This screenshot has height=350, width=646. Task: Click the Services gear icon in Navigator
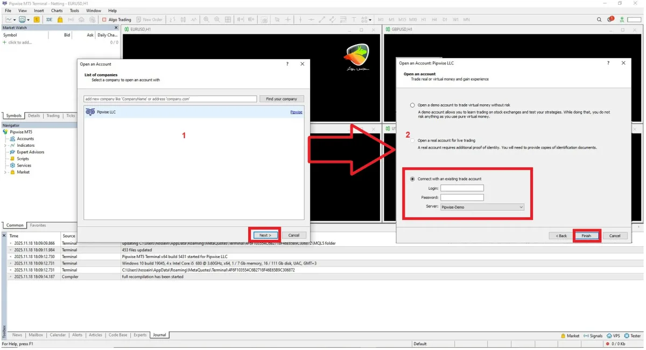(x=13, y=166)
